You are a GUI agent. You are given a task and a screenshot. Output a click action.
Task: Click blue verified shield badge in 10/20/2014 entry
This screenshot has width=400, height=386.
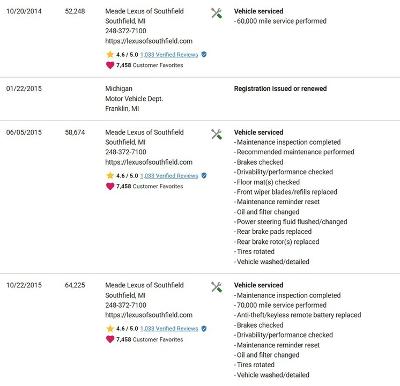(204, 54)
